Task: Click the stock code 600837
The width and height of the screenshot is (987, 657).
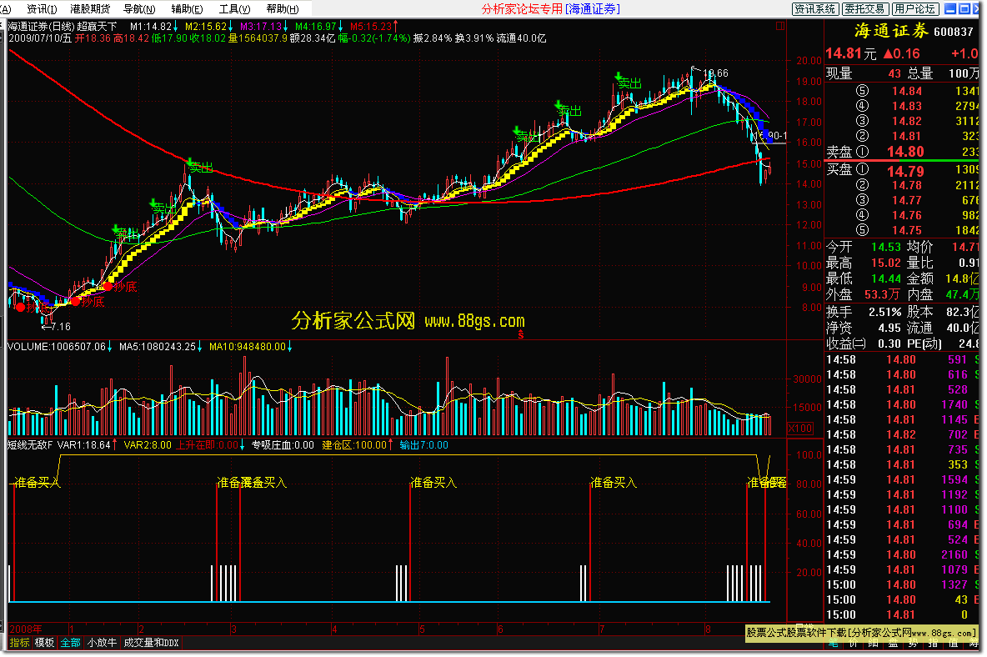Action: tap(953, 32)
